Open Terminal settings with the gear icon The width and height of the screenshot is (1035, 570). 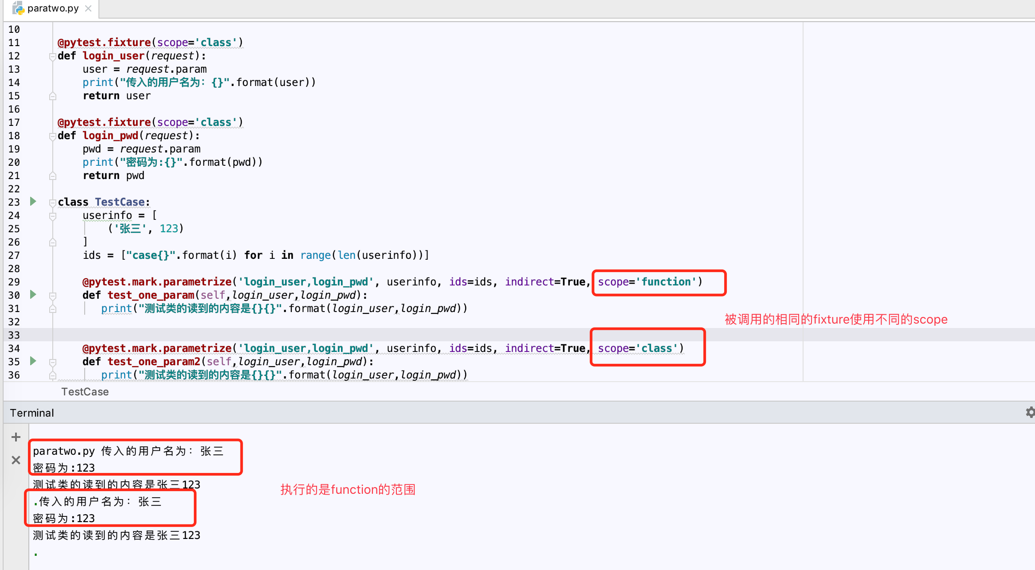(x=1029, y=412)
